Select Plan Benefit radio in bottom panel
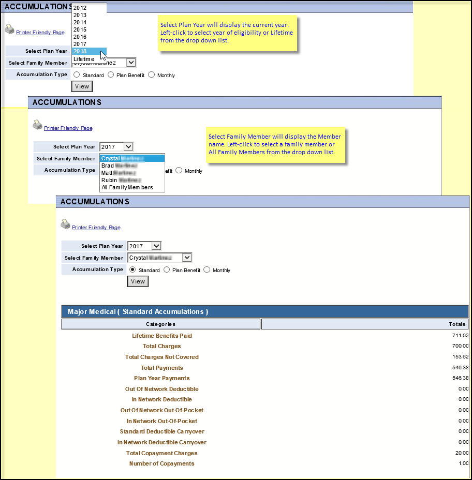The image size is (472, 480). tap(167, 269)
